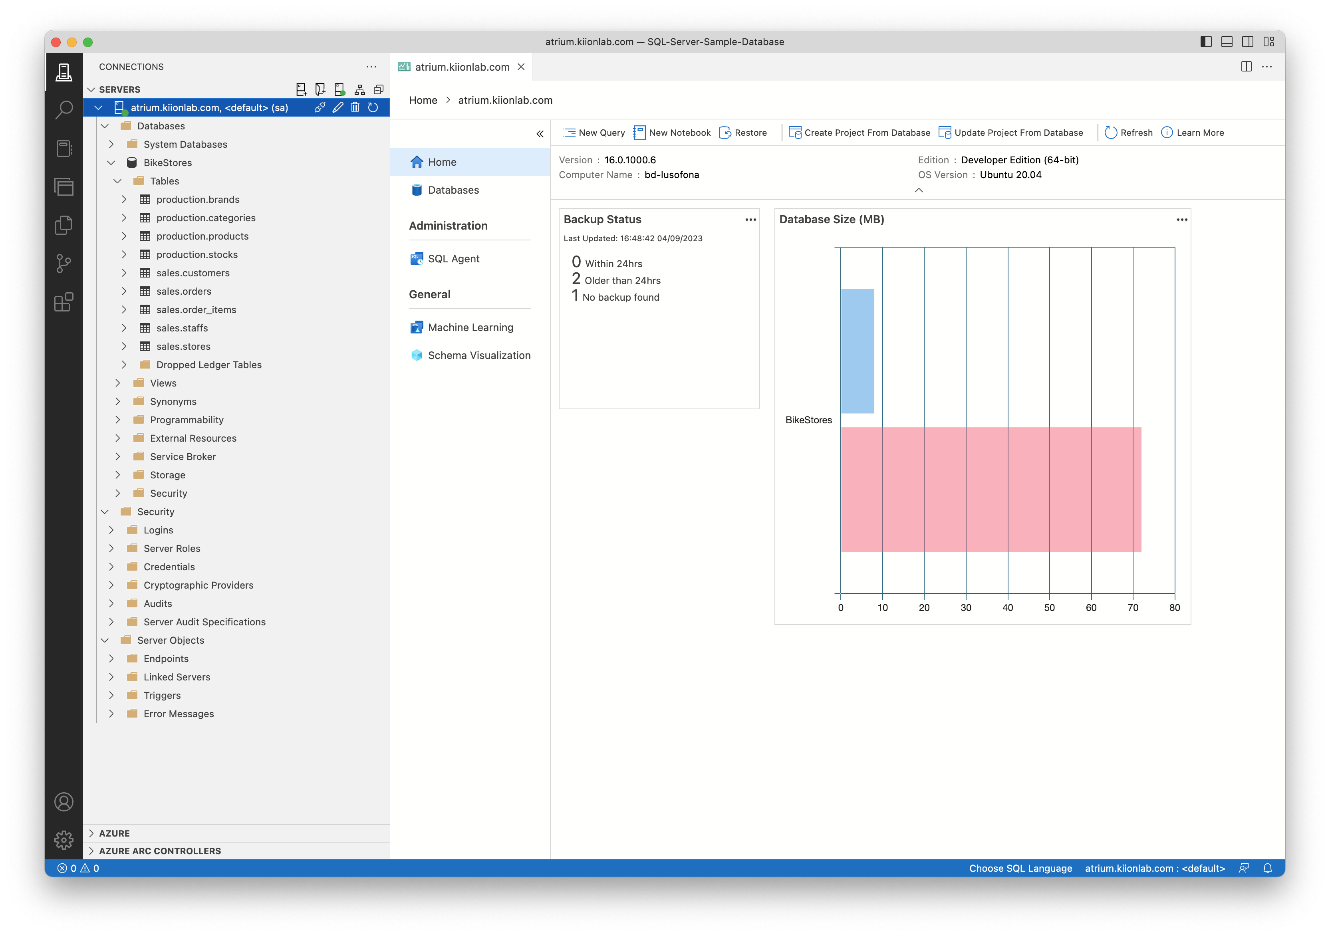The image size is (1330, 936).
Task: Click the Learn More toolbar button
Action: 1193,133
